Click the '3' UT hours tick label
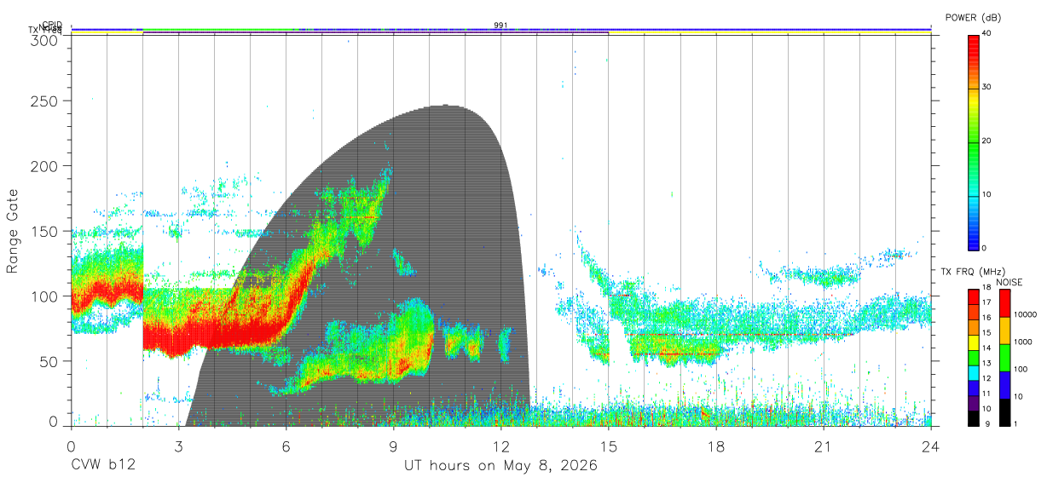This screenshot has width=1047, height=483. (179, 446)
